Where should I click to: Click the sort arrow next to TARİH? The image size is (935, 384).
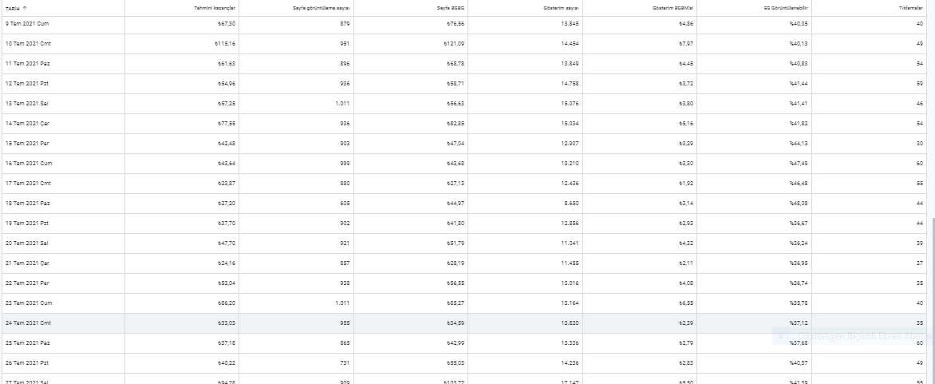pos(25,8)
